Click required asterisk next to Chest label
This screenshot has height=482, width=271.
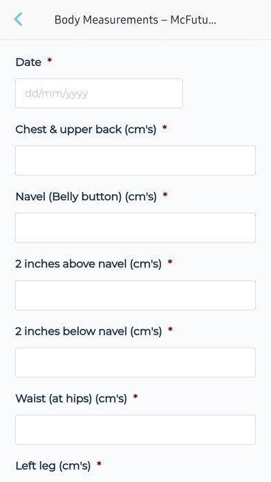[165, 127]
